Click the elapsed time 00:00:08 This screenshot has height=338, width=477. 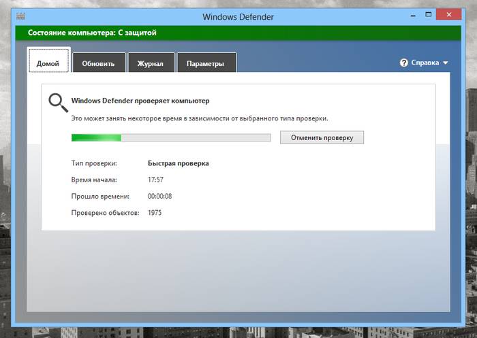(160, 197)
